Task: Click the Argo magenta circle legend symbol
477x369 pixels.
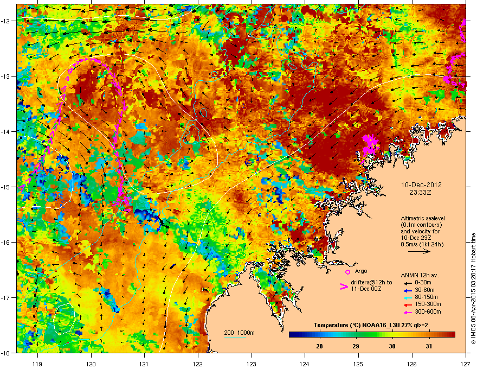Action: pos(347,272)
